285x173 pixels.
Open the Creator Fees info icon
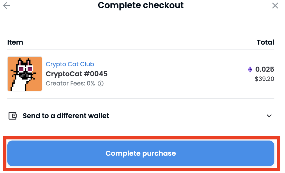(x=100, y=83)
